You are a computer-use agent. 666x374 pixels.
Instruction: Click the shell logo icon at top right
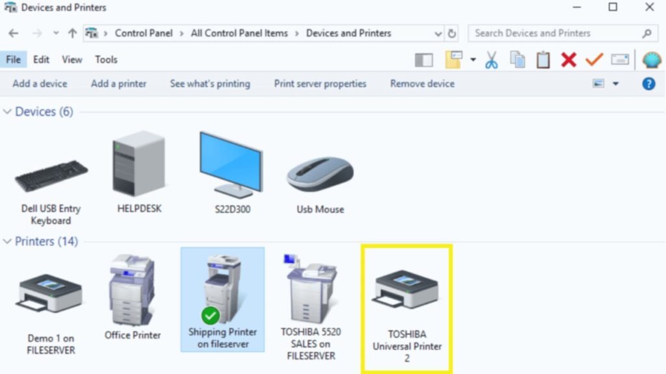(x=649, y=59)
